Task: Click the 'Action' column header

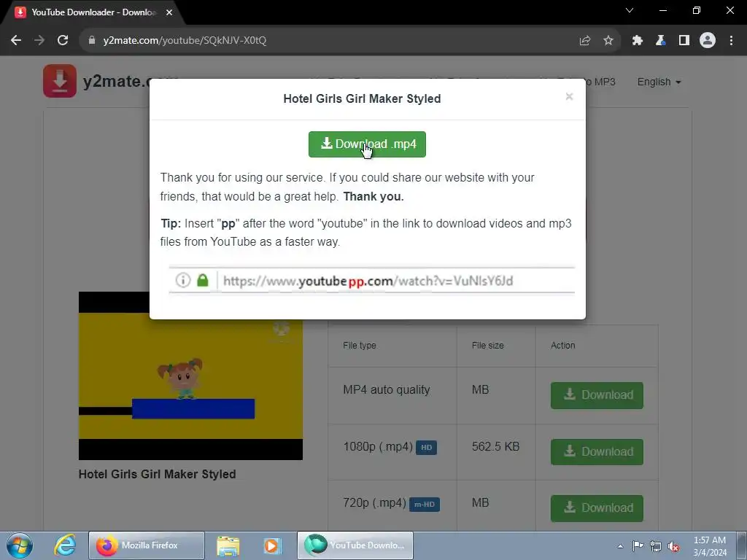Action: 562,345
